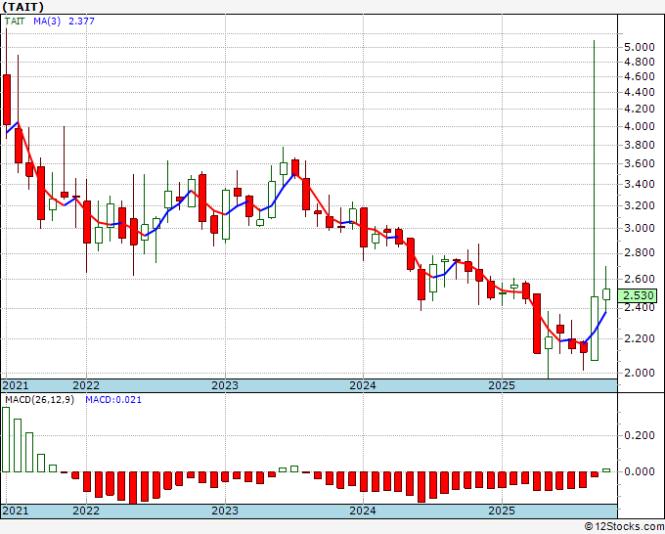The height and width of the screenshot is (534, 665).
Task: Select the MACD(26,12,9) indicator label
Action: 39,400
